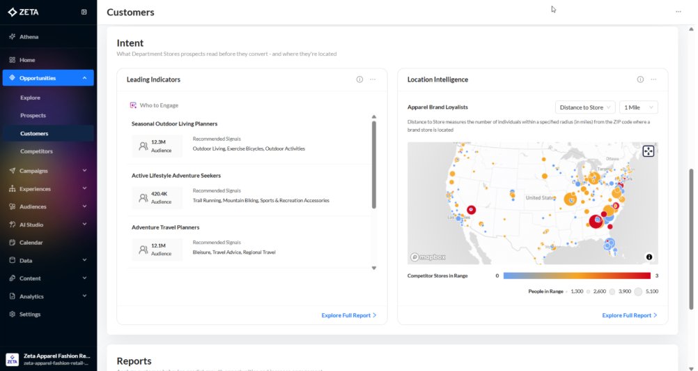Click the sidebar collapse icon beside ZETA logo
Image resolution: width=698 pixels, height=371 pixels.
[x=84, y=12]
